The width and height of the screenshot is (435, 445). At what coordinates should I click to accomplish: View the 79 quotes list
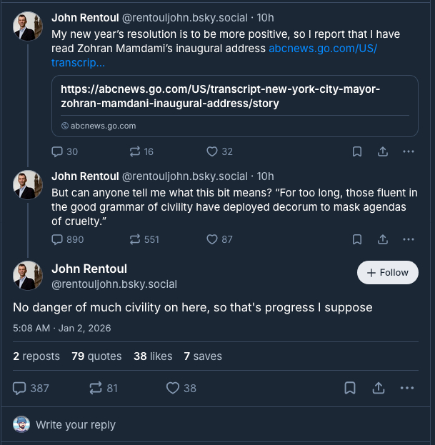[96, 356]
